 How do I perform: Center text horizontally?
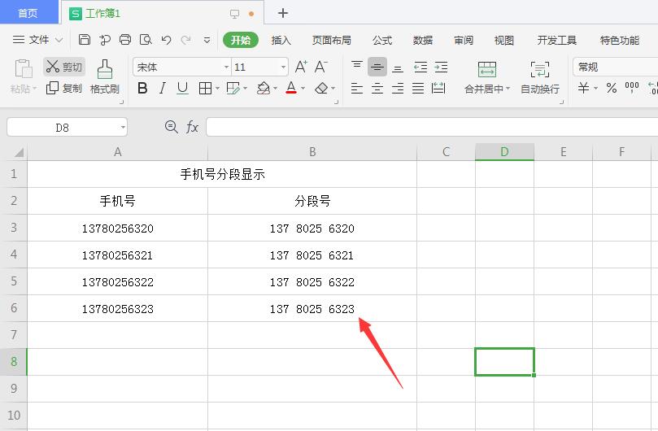(377, 88)
